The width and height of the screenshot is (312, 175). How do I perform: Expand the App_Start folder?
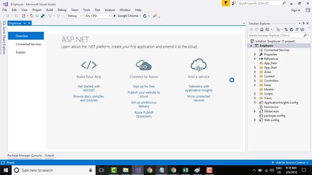tap(255, 68)
